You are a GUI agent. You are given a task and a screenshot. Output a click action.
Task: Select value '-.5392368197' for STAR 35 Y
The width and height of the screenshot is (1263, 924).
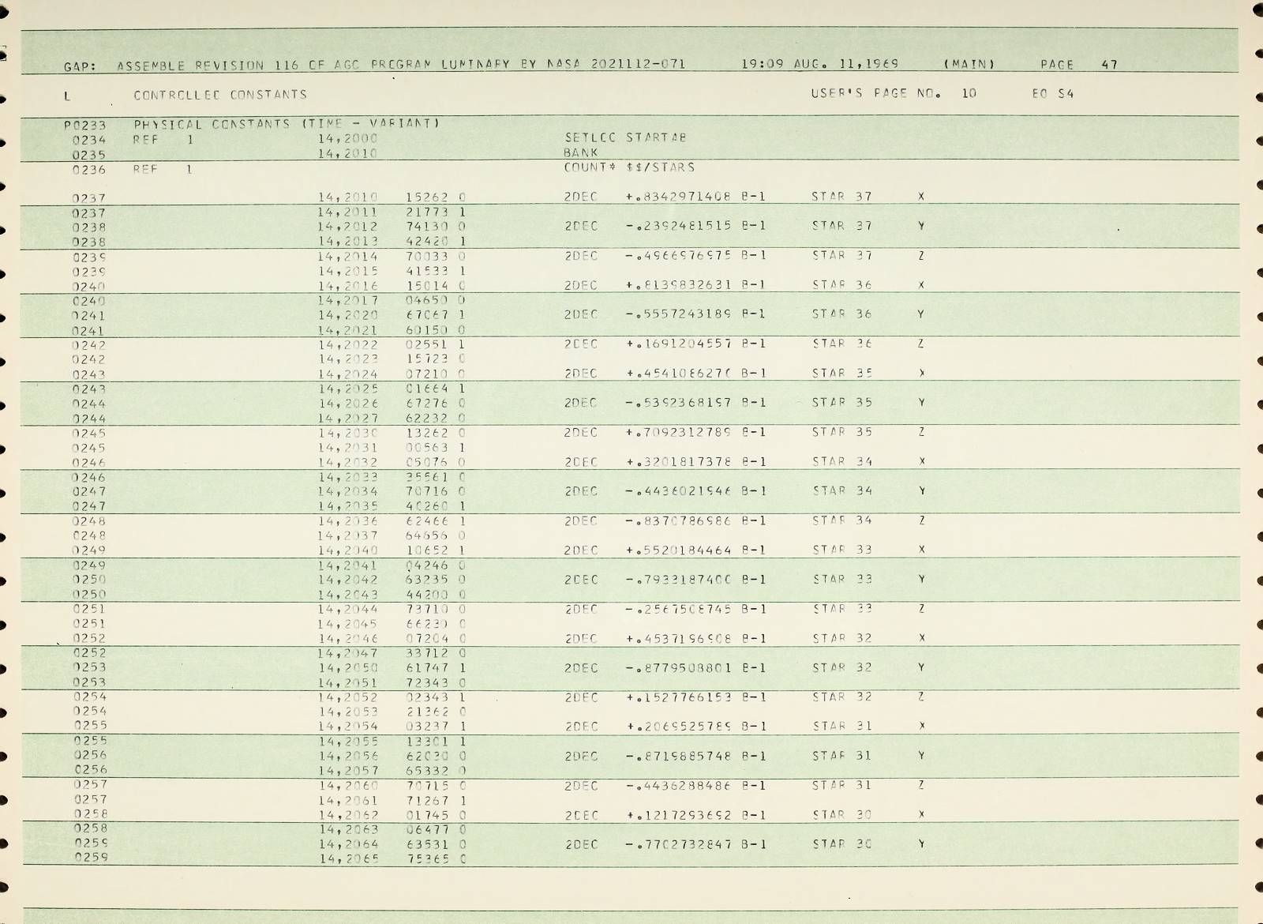click(679, 403)
